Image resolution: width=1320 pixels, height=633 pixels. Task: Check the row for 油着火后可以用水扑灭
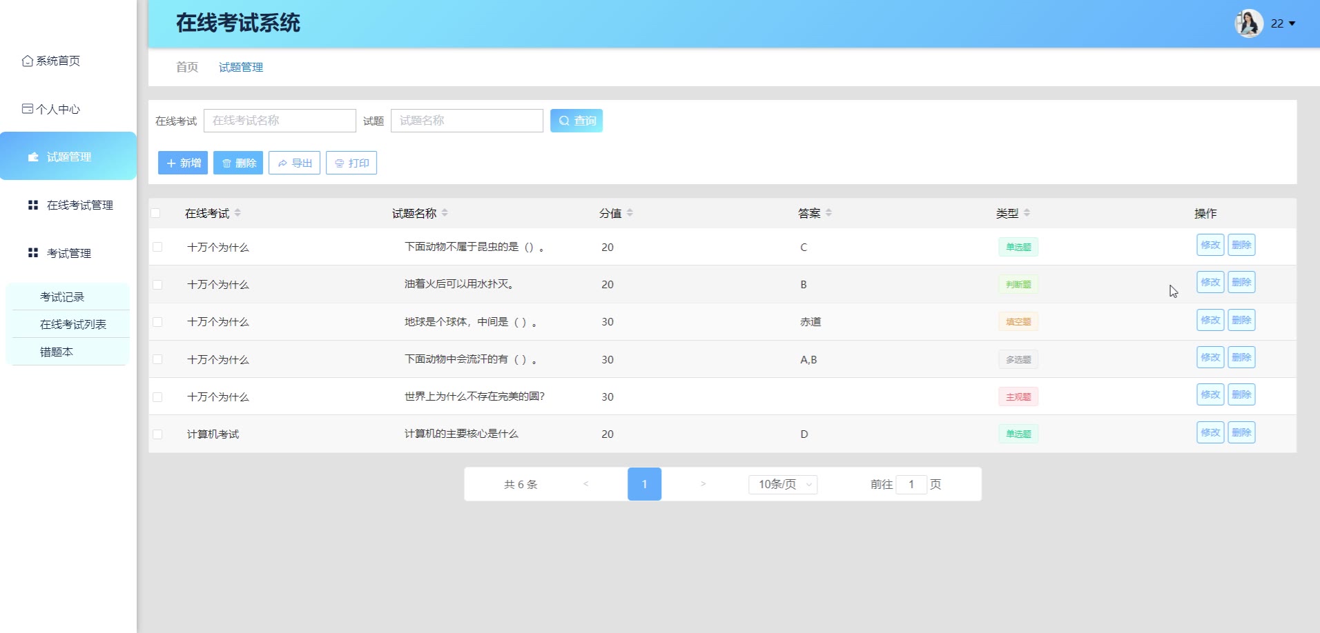pyautogui.click(x=157, y=285)
